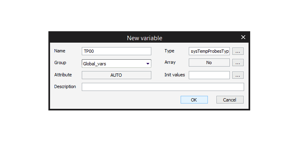299x149 pixels.
Task: Toggle the Array No button
Action: pyautogui.click(x=209, y=63)
